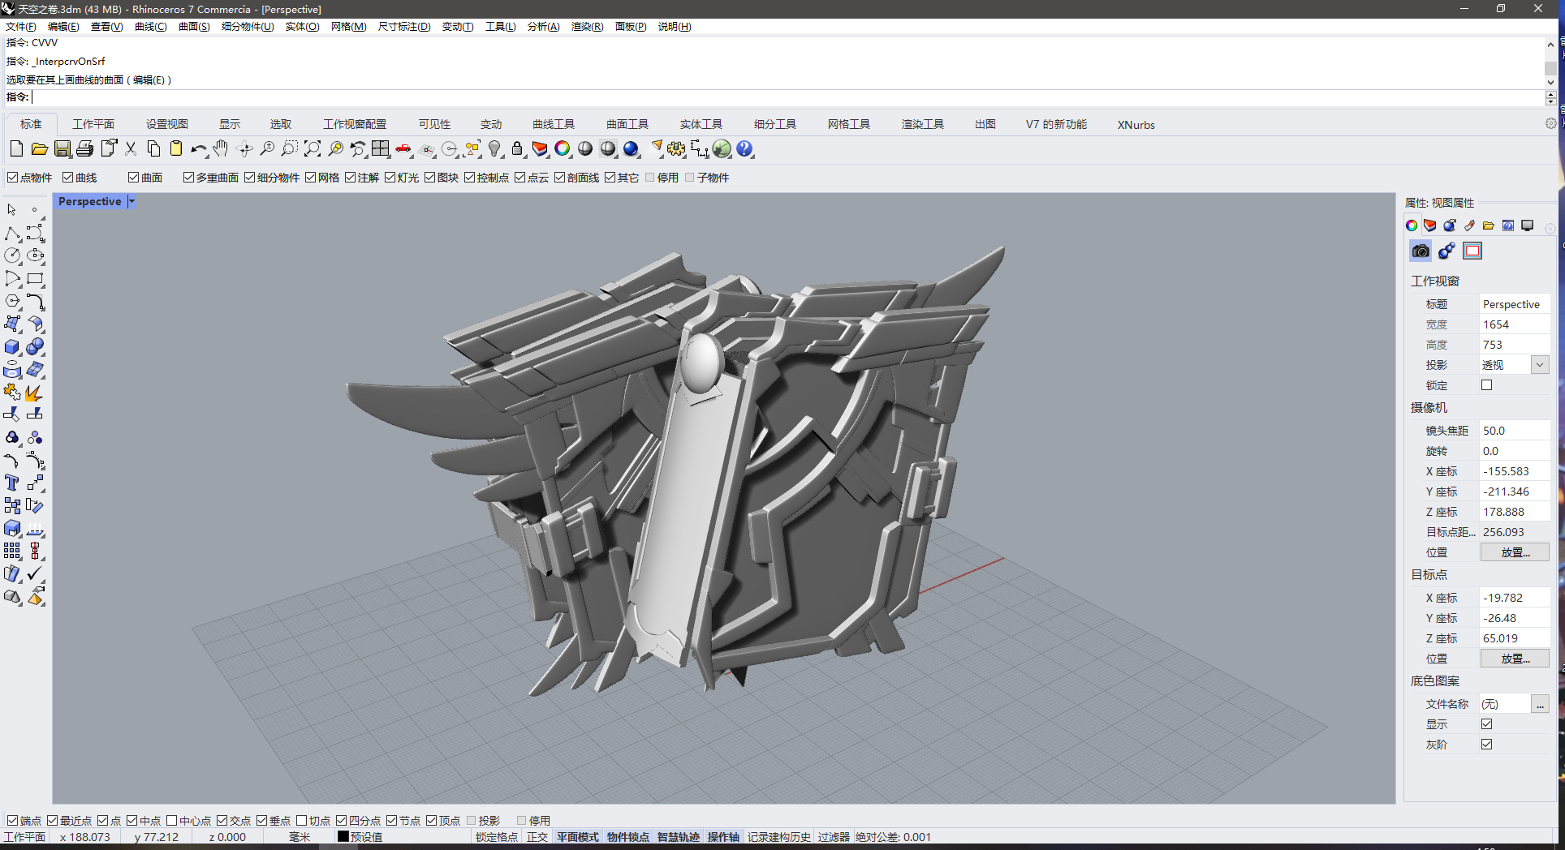Image resolution: width=1565 pixels, height=850 pixels.
Task: Select the undo icon in the standard toolbar
Action: pos(200,149)
